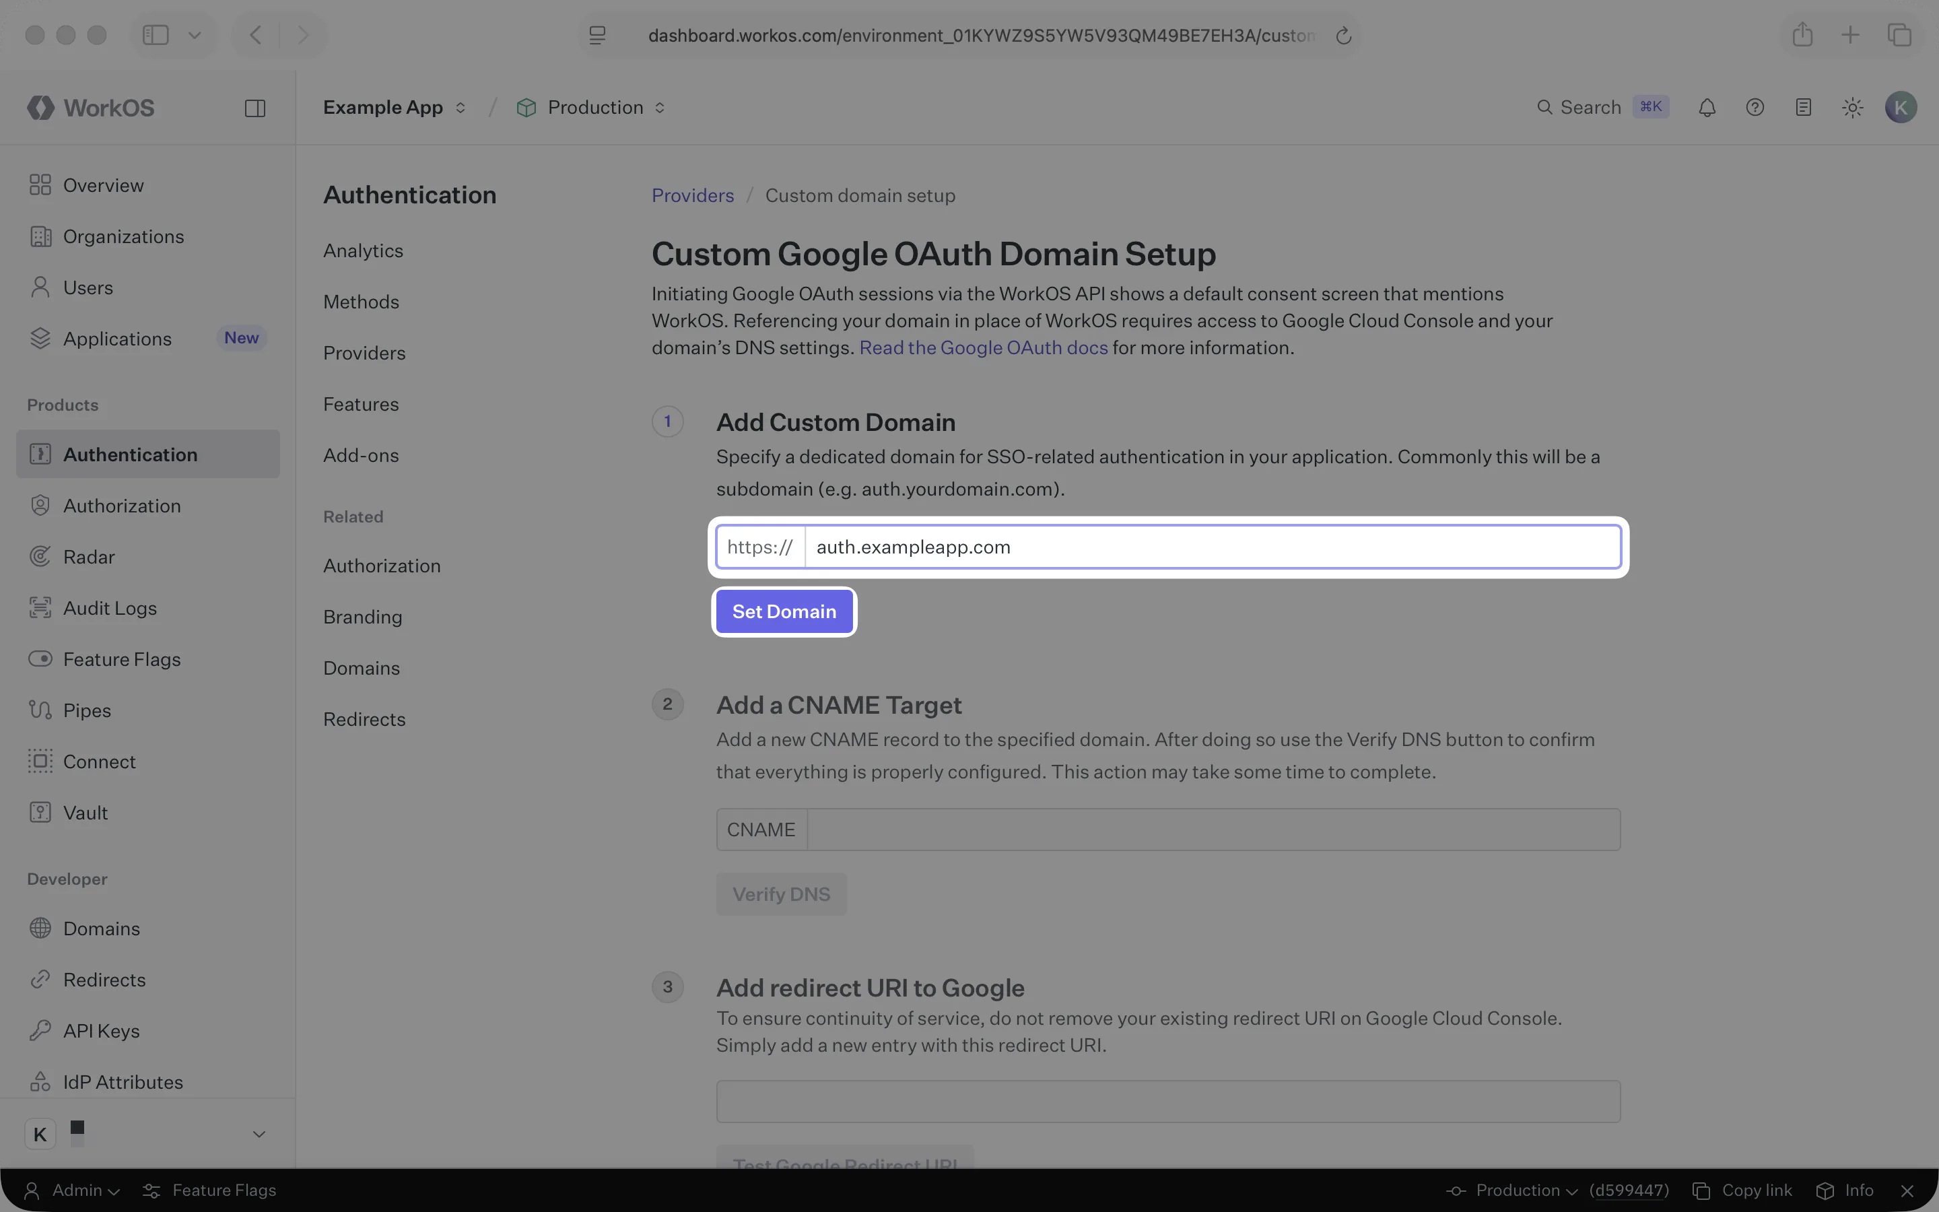Viewport: 1939px width, 1212px height.
Task: Close the bottom admin toolbar
Action: pos(1907,1190)
